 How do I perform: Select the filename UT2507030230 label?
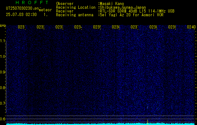pos(22,8)
